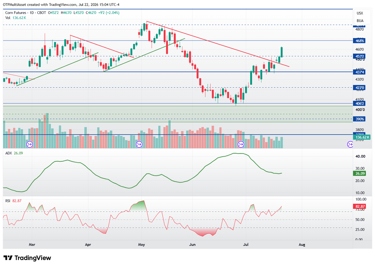Select the 437'4 price label
Screen dimensions: 375x267
click(360, 72)
